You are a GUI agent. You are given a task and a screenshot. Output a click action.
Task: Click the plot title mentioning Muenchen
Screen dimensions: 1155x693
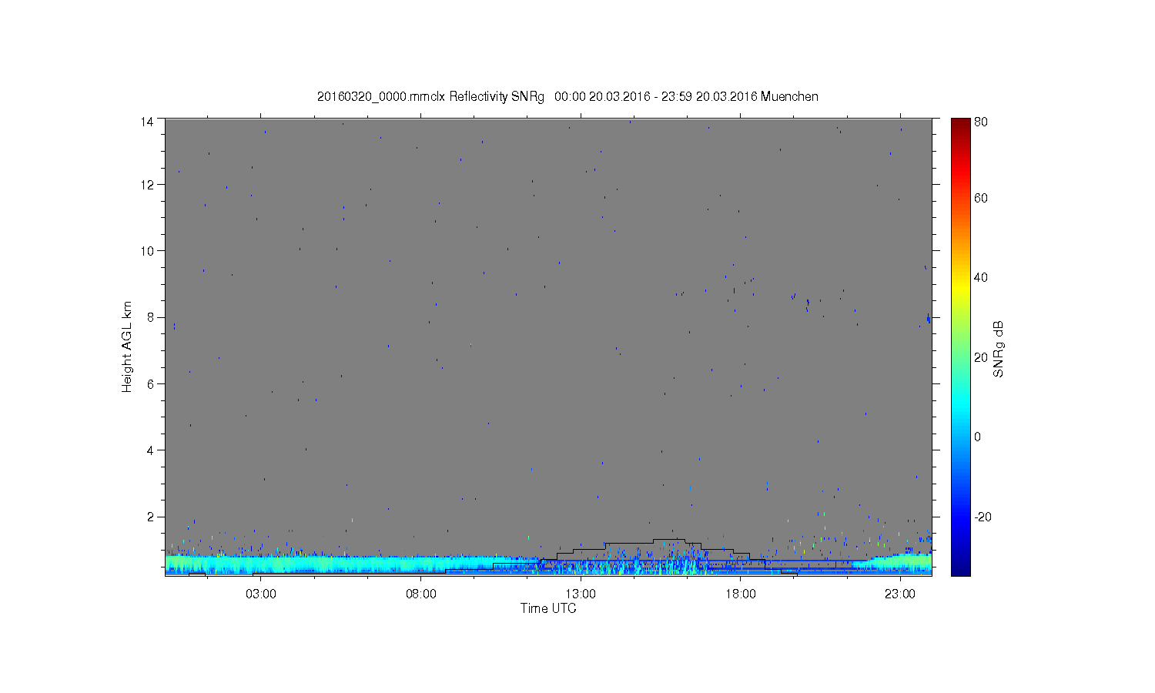(x=567, y=96)
